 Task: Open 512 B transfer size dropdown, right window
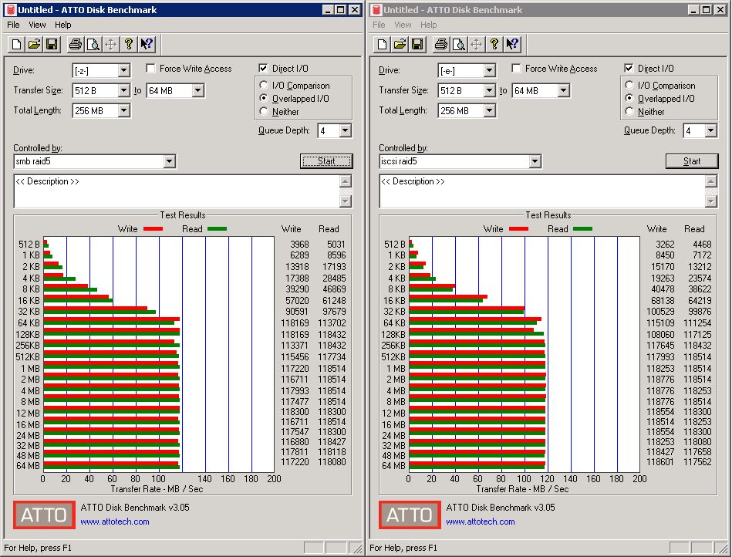tap(489, 90)
